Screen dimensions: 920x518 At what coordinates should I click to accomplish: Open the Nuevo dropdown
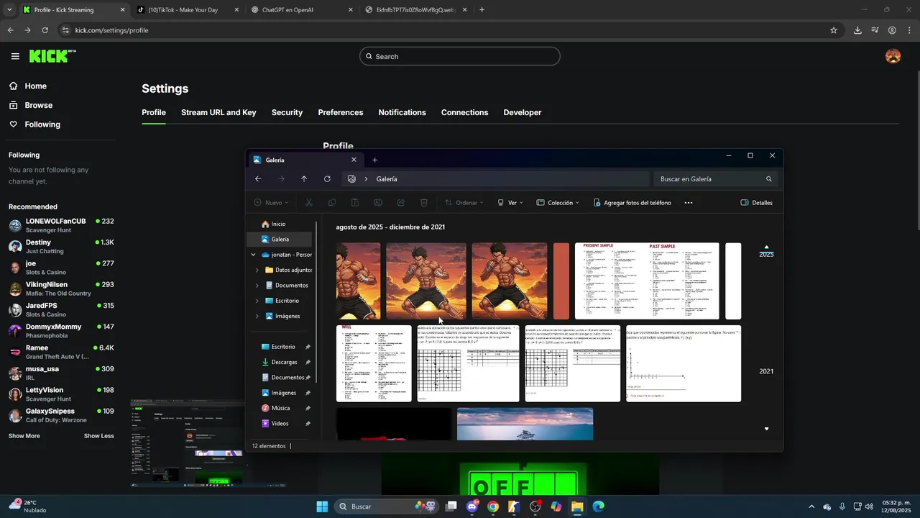(x=271, y=203)
